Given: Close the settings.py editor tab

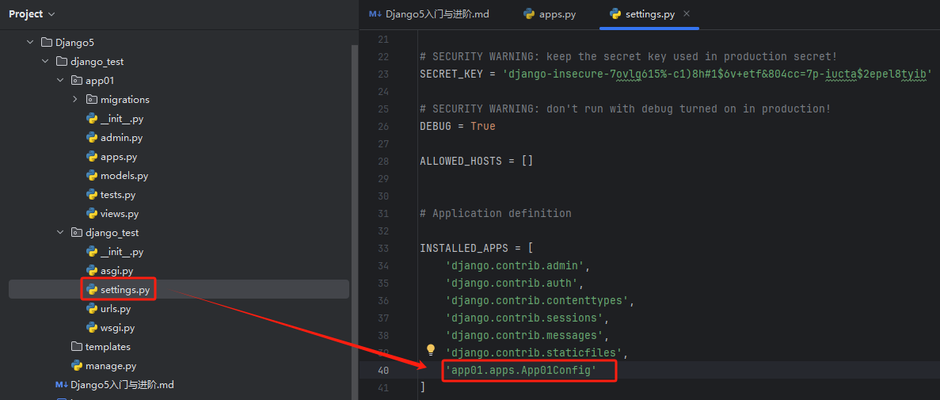Looking at the screenshot, I should tap(687, 14).
